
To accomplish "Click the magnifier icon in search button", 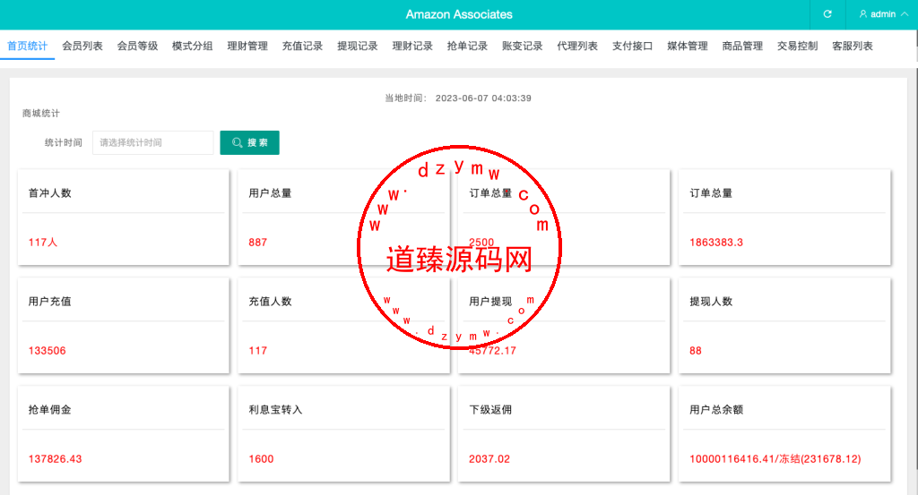I will 237,142.
